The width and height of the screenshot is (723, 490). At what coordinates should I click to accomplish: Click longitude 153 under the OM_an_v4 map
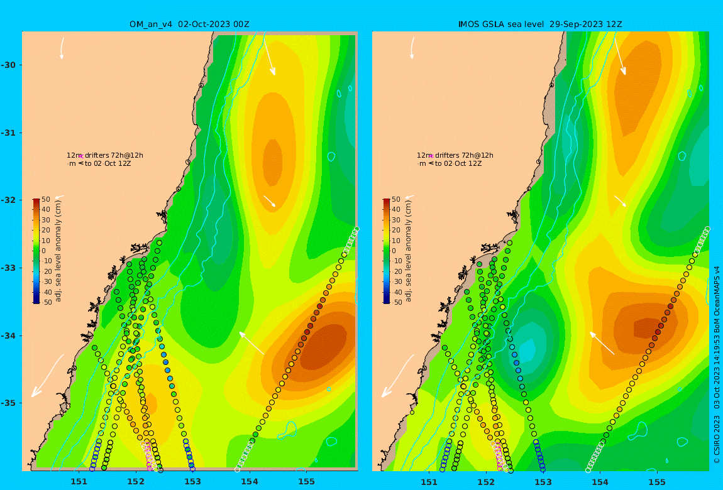pos(193,482)
